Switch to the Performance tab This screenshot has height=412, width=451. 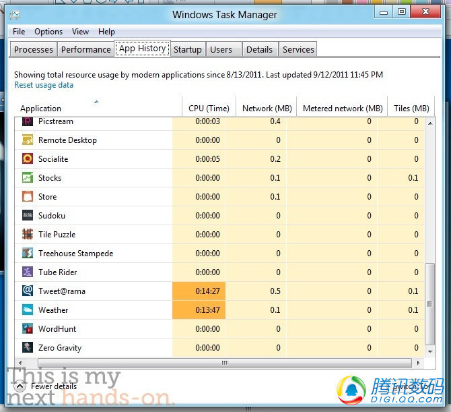[85, 49]
